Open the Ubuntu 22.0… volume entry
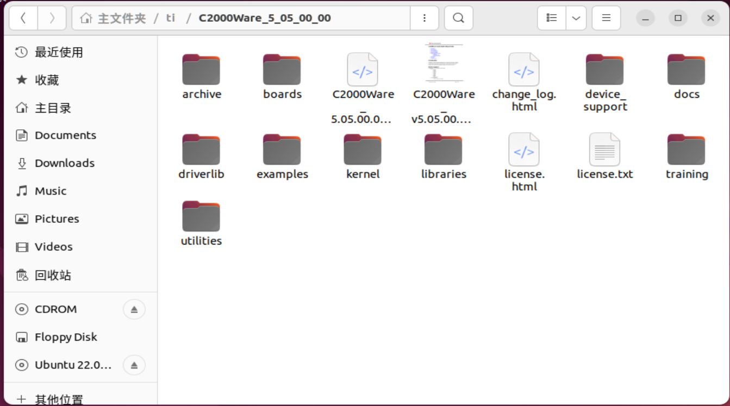 coord(80,365)
